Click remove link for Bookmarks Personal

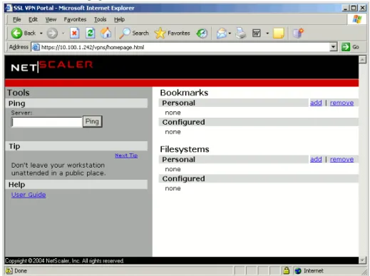click(341, 103)
